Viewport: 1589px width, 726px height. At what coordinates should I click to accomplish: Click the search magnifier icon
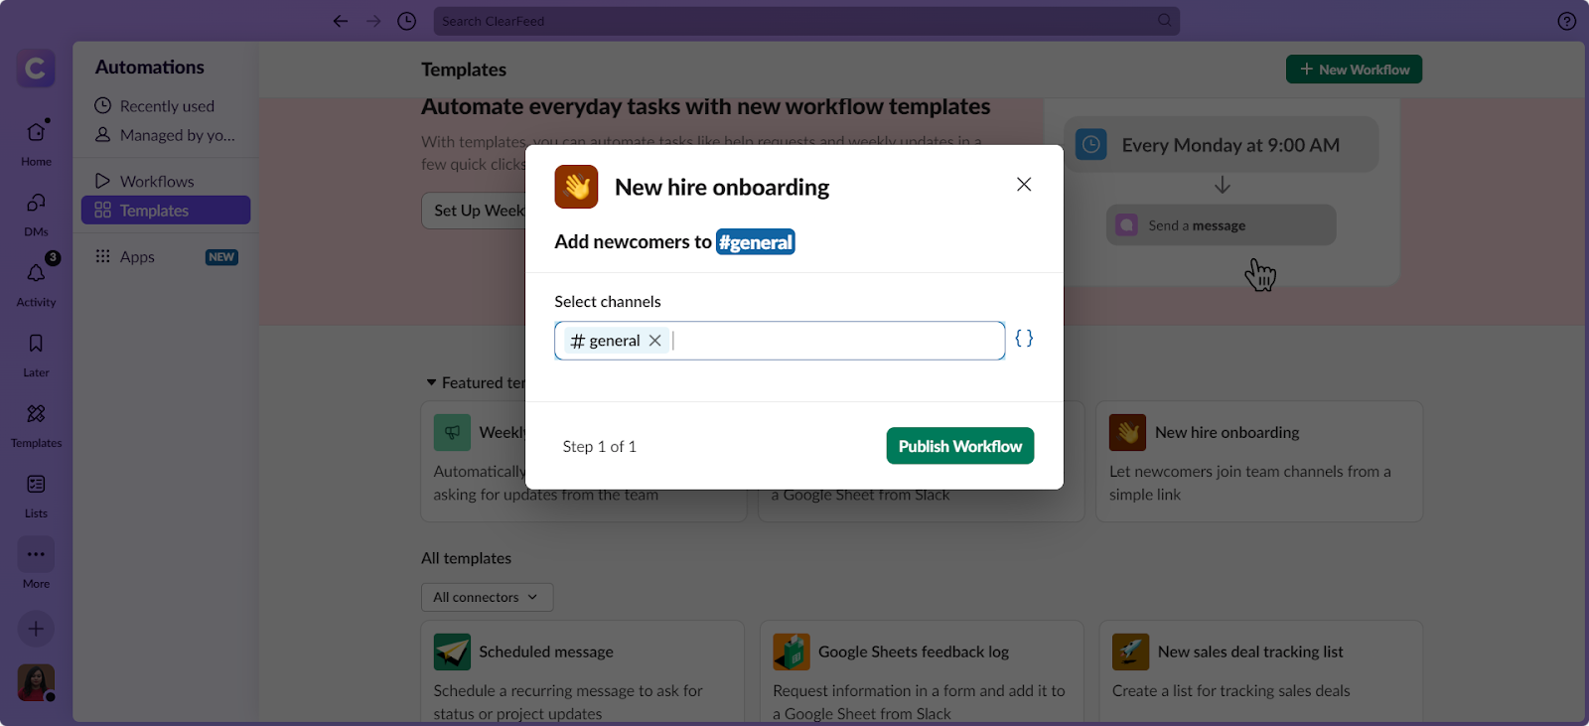point(1165,20)
